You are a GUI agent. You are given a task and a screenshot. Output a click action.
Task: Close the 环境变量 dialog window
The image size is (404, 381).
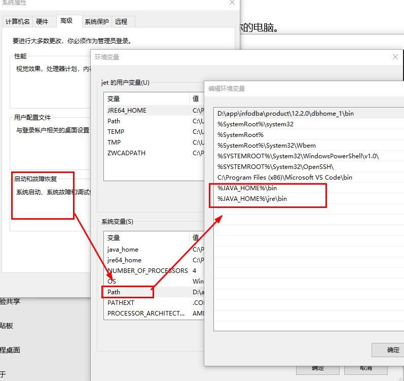coord(395,57)
